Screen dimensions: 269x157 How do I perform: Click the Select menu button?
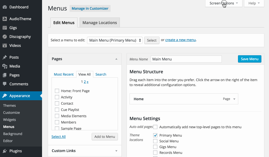click(152, 40)
